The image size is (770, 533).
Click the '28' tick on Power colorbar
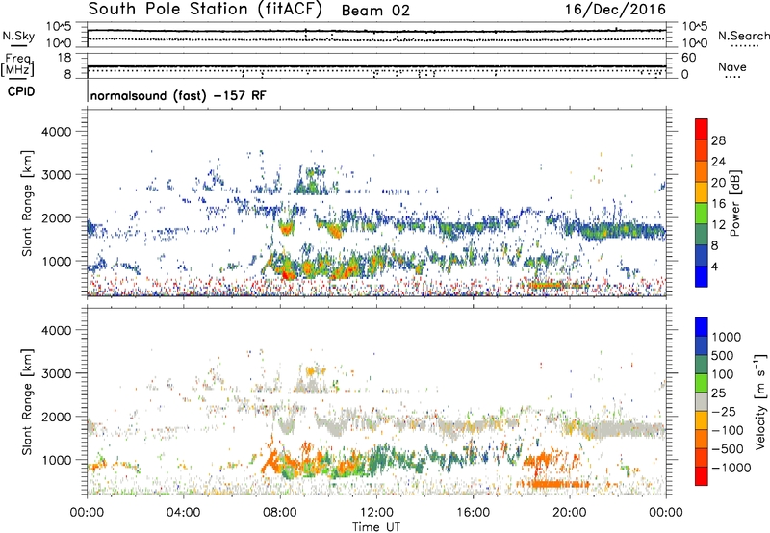[718, 140]
